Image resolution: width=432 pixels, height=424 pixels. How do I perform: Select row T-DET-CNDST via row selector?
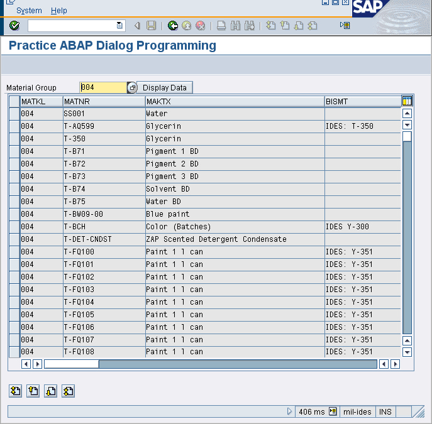point(14,239)
